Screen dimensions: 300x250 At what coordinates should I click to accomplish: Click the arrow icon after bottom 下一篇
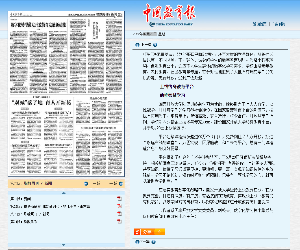point(153,242)
